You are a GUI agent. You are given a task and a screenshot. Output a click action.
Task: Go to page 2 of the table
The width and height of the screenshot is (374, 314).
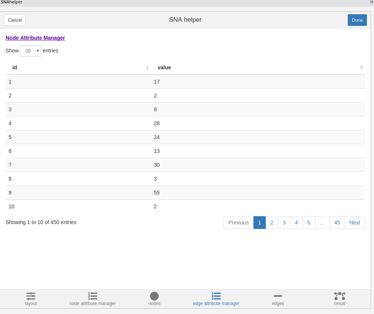click(272, 223)
